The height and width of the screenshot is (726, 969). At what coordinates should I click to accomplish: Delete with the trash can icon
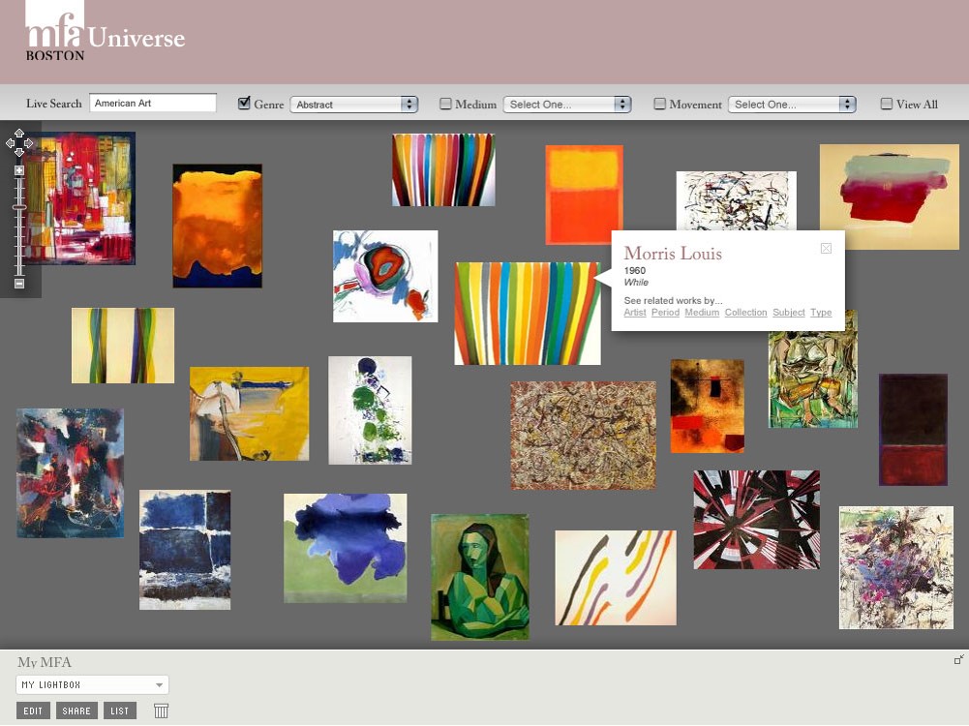coord(162,711)
